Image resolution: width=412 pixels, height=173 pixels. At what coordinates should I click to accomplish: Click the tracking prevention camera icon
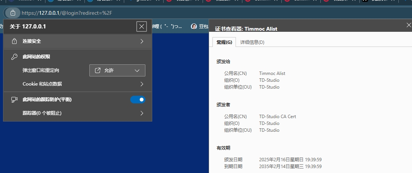[14, 100]
